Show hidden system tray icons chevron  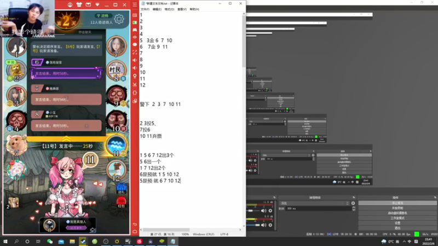coord(404,242)
